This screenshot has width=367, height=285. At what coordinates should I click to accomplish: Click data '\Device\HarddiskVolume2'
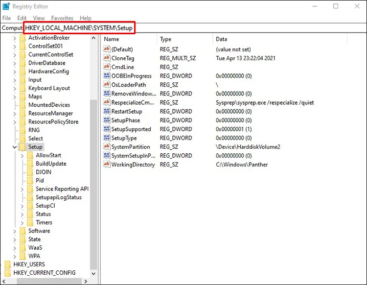coord(248,147)
